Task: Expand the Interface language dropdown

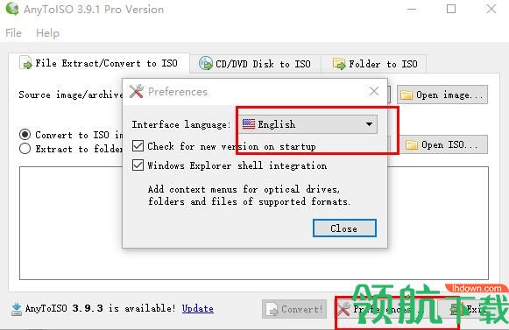Action: pos(308,124)
